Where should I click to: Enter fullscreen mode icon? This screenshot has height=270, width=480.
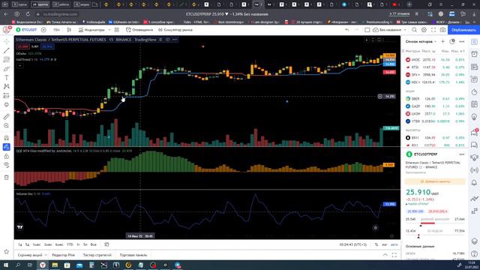point(433,30)
